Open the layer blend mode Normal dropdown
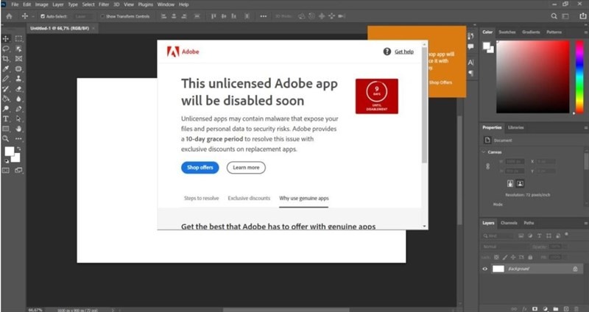 click(504, 247)
